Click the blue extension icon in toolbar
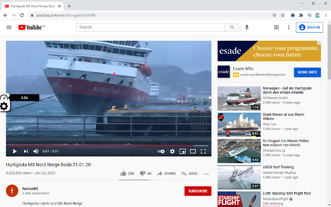The image size is (331, 207). tap(293, 15)
